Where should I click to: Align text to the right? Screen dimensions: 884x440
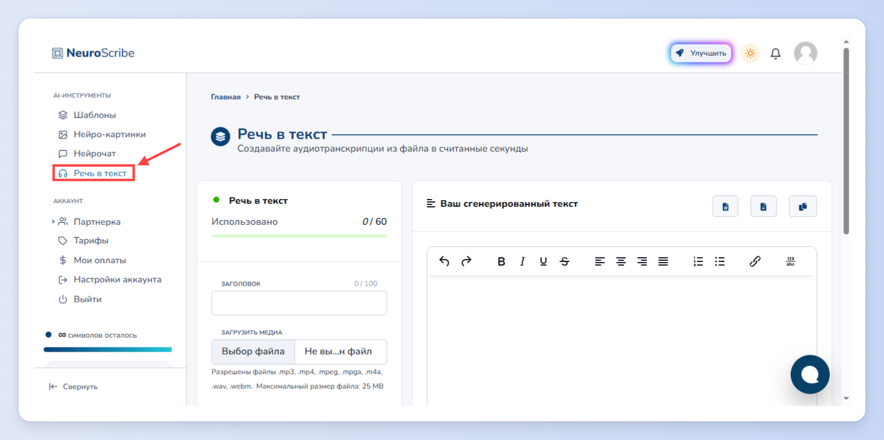pyautogui.click(x=642, y=261)
